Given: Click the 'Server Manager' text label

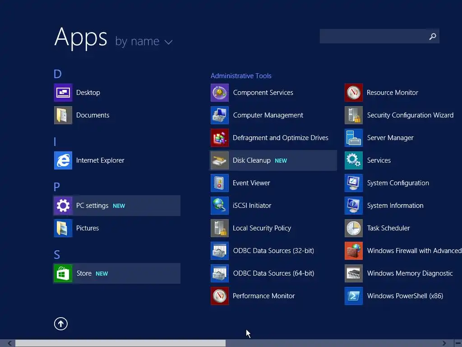Looking at the screenshot, I should pyautogui.click(x=390, y=138).
